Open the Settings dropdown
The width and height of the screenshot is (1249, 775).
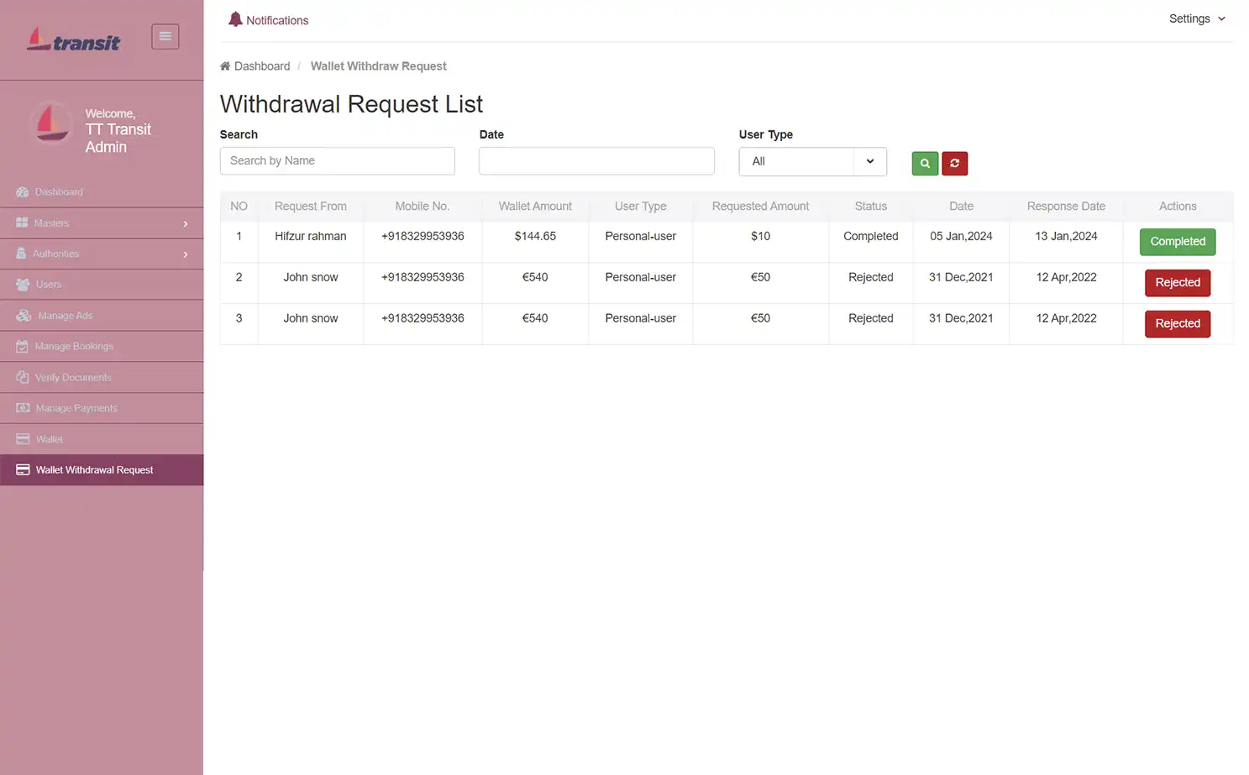pyautogui.click(x=1196, y=18)
